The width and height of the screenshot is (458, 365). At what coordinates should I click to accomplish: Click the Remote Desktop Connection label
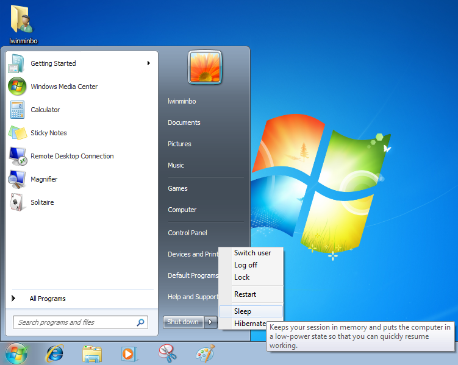click(x=72, y=156)
